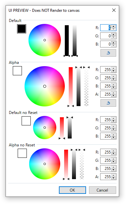Image resolution: width=126 pixels, height=204 pixels.
Task: Increase the R value in Alpha no Reset
Action: coord(114,151)
